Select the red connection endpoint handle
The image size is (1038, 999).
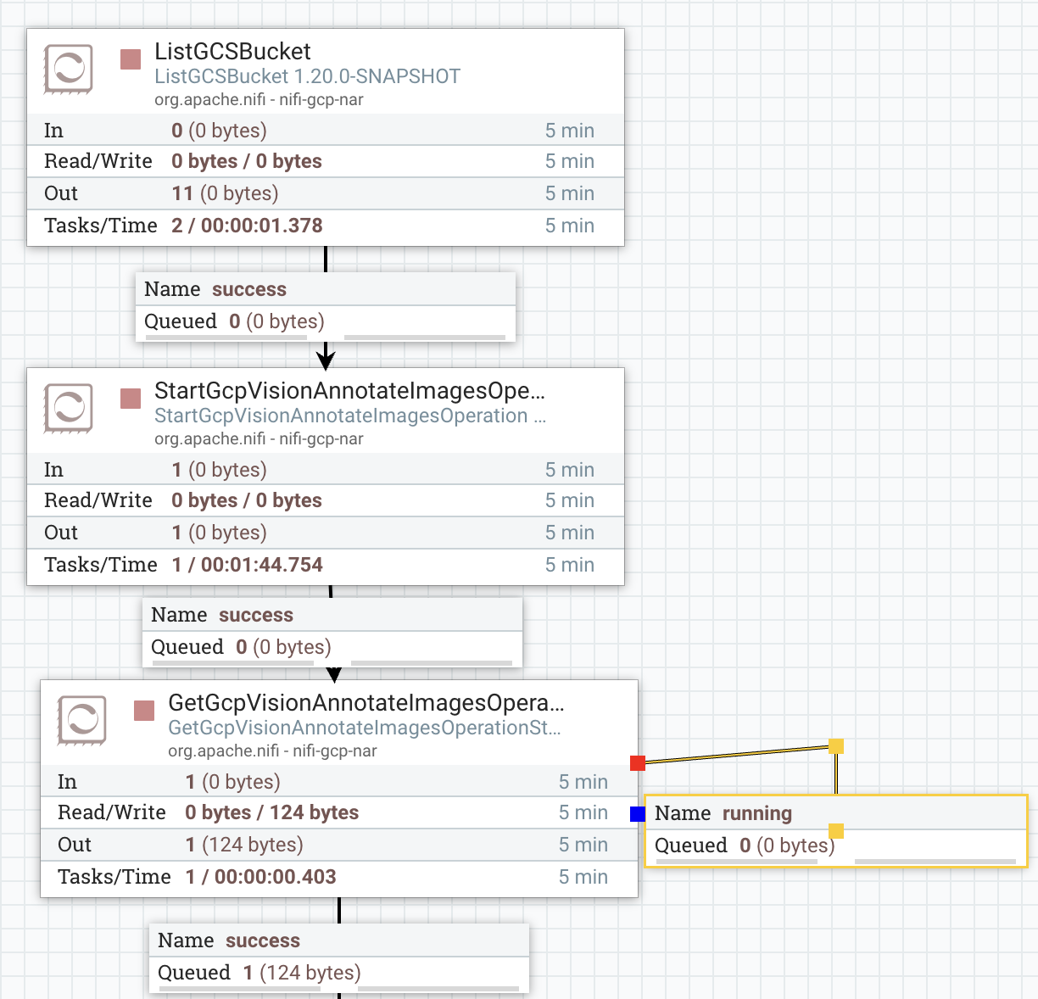click(x=638, y=763)
